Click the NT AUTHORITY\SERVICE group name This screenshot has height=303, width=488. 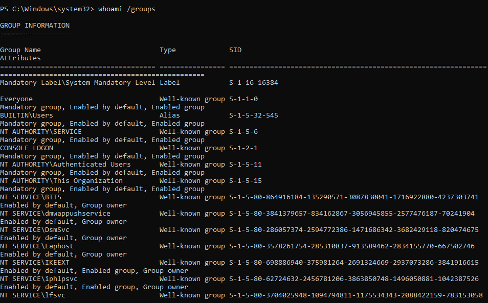(41, 132)
